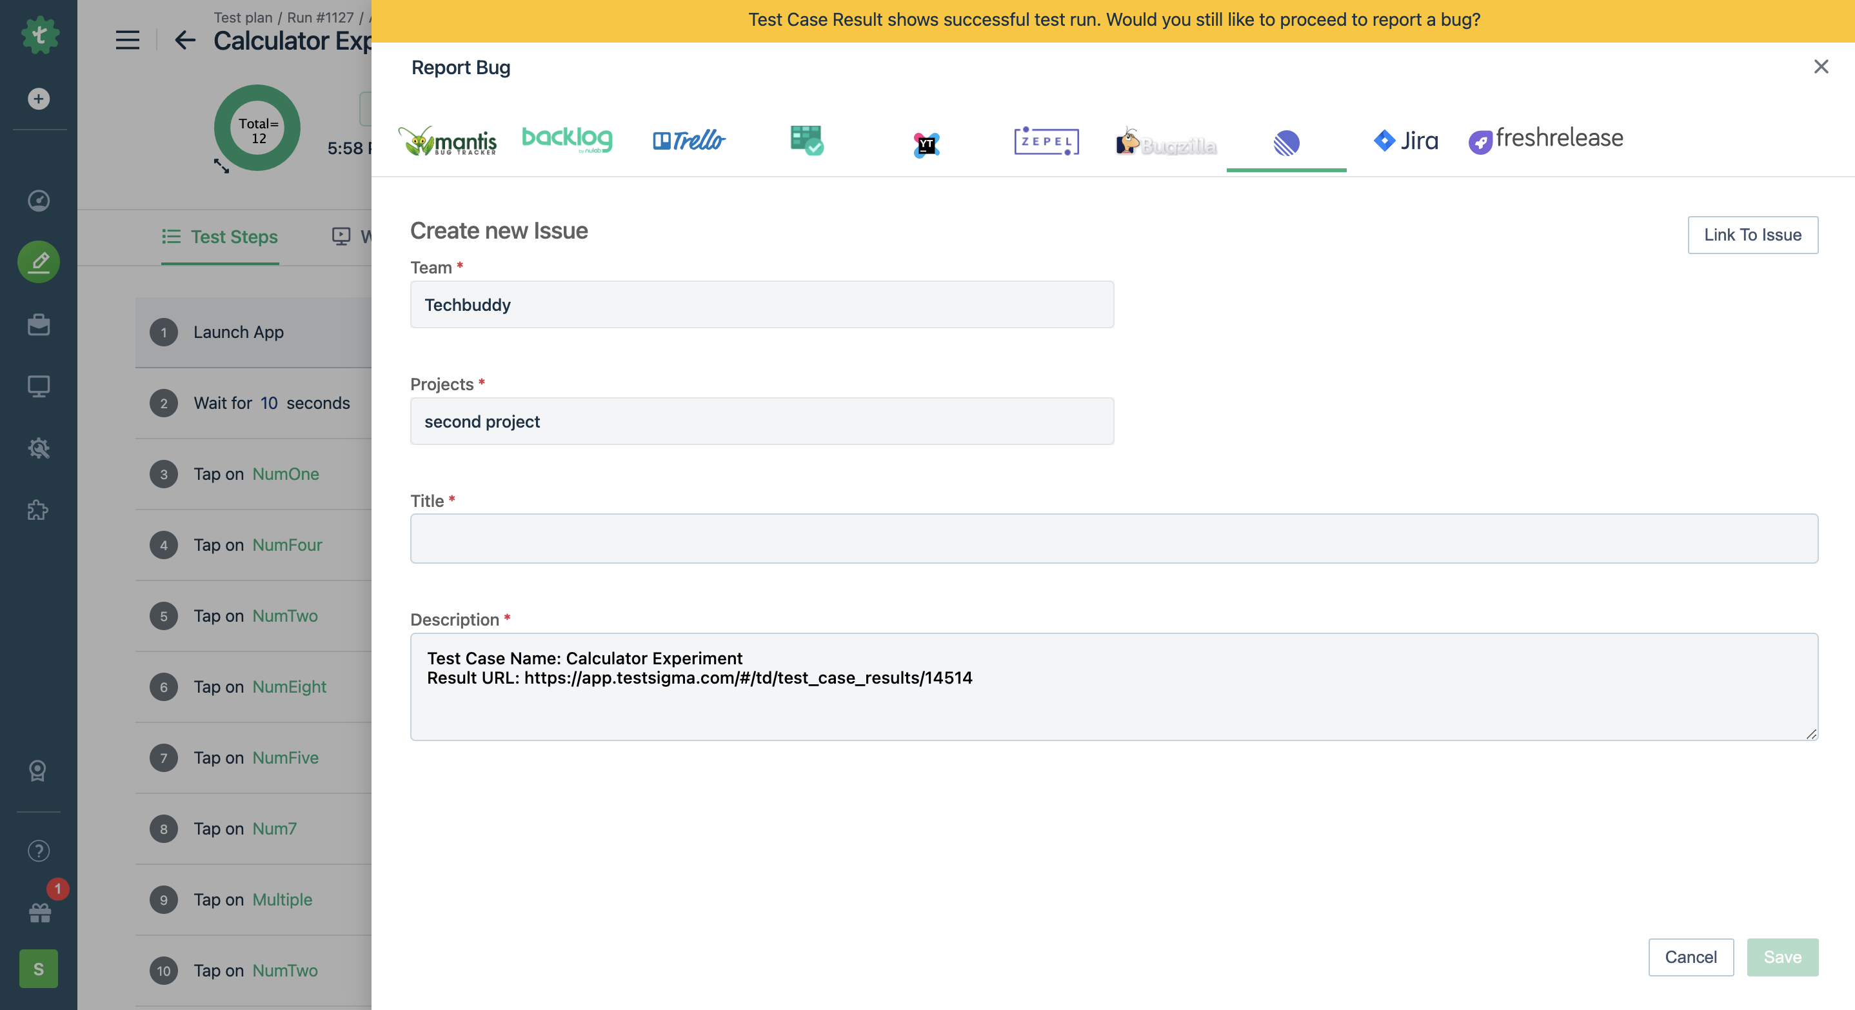Click the yellow successful test run warning banner
Viewport: 1855px width, 1010px height.
[x=1113, y=20]
